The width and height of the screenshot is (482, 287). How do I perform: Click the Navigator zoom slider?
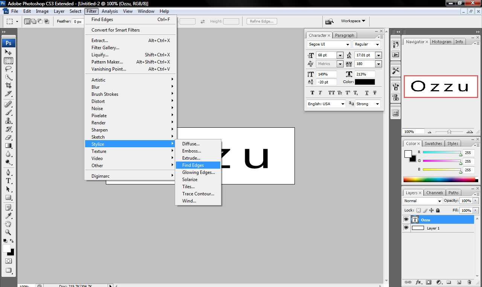[449, 132]
